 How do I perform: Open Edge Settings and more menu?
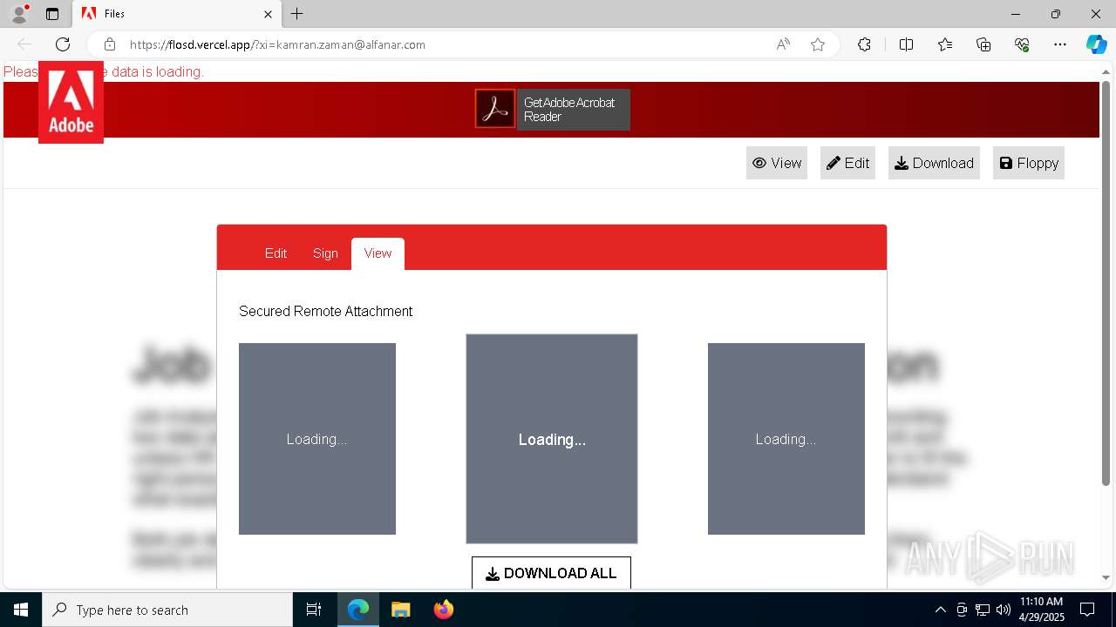pyautogui.click(x=1060, y=44)
